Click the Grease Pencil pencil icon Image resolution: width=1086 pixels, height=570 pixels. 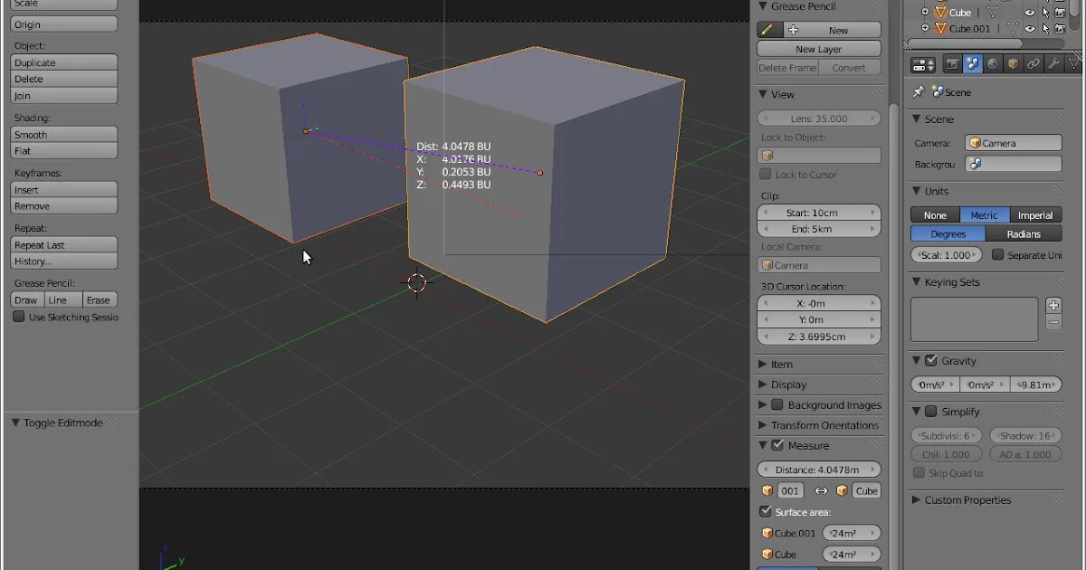(x=769, y=30)
